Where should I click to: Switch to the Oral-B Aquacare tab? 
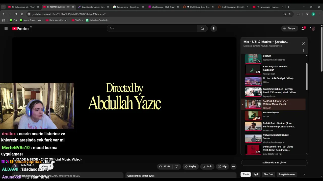(233, 7)
